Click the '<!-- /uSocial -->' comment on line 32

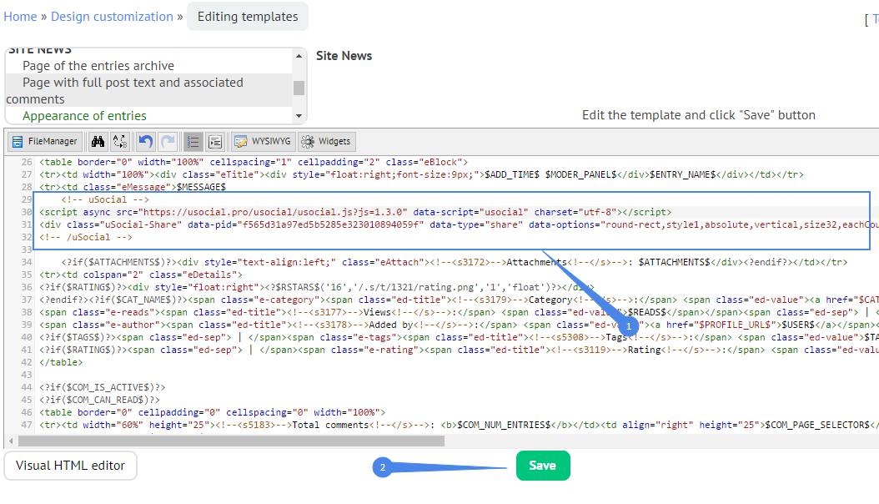pos(86,237)
